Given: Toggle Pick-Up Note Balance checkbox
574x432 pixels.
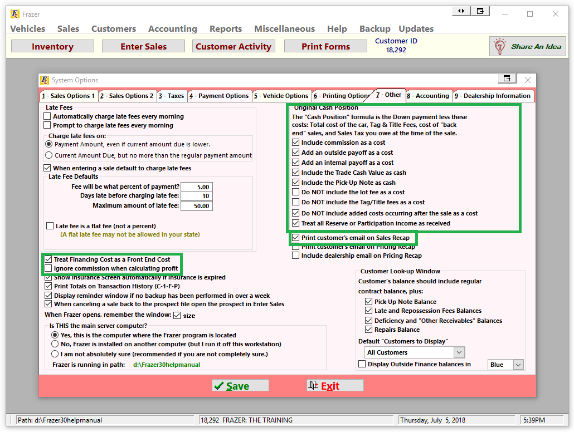Looking at the screenshot, I should (x=368, y=302).
